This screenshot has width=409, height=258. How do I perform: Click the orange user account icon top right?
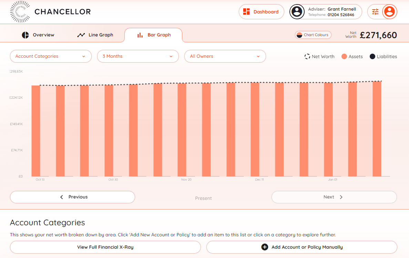coord(389,12)
